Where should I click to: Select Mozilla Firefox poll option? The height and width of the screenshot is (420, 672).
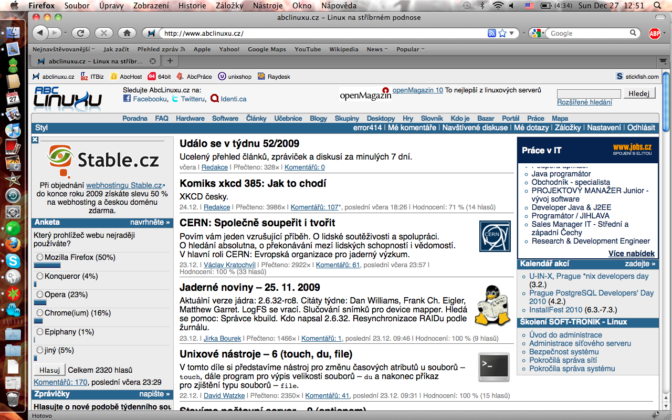point(40,257)
